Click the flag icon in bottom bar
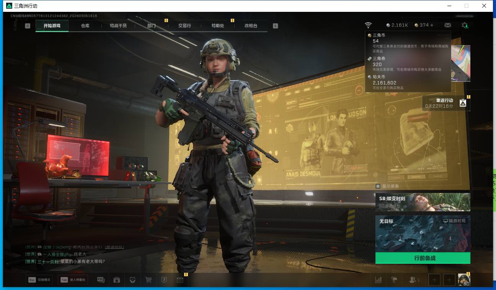This screenshot has width=496, height=290. click(394, 280)
